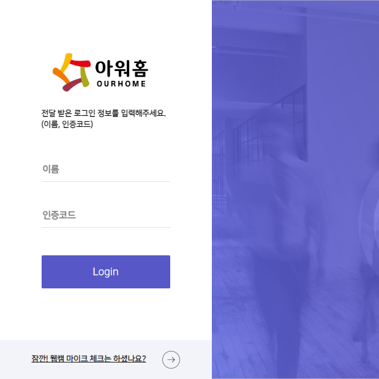Viewport: 379px width, 379px height.
Task: Focus the 이름 name input field
Action: pyautogui.click(x=106, y=169)
